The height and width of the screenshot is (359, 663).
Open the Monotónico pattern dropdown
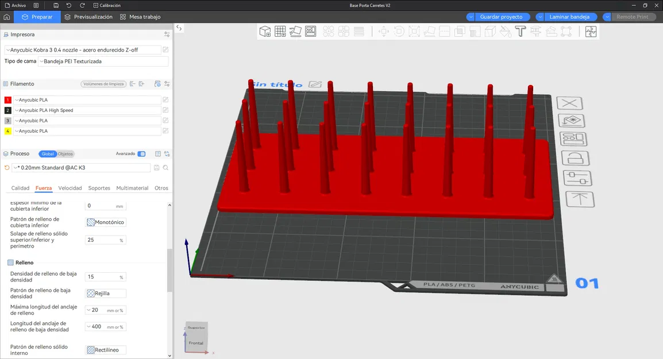106,222
